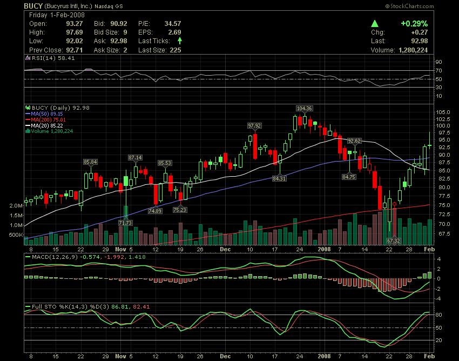Click the StockCharts.com copyright label
Image resolution: width=459 pixels, height=361 pixels.
pyautogui.click(x=409, y=6)
